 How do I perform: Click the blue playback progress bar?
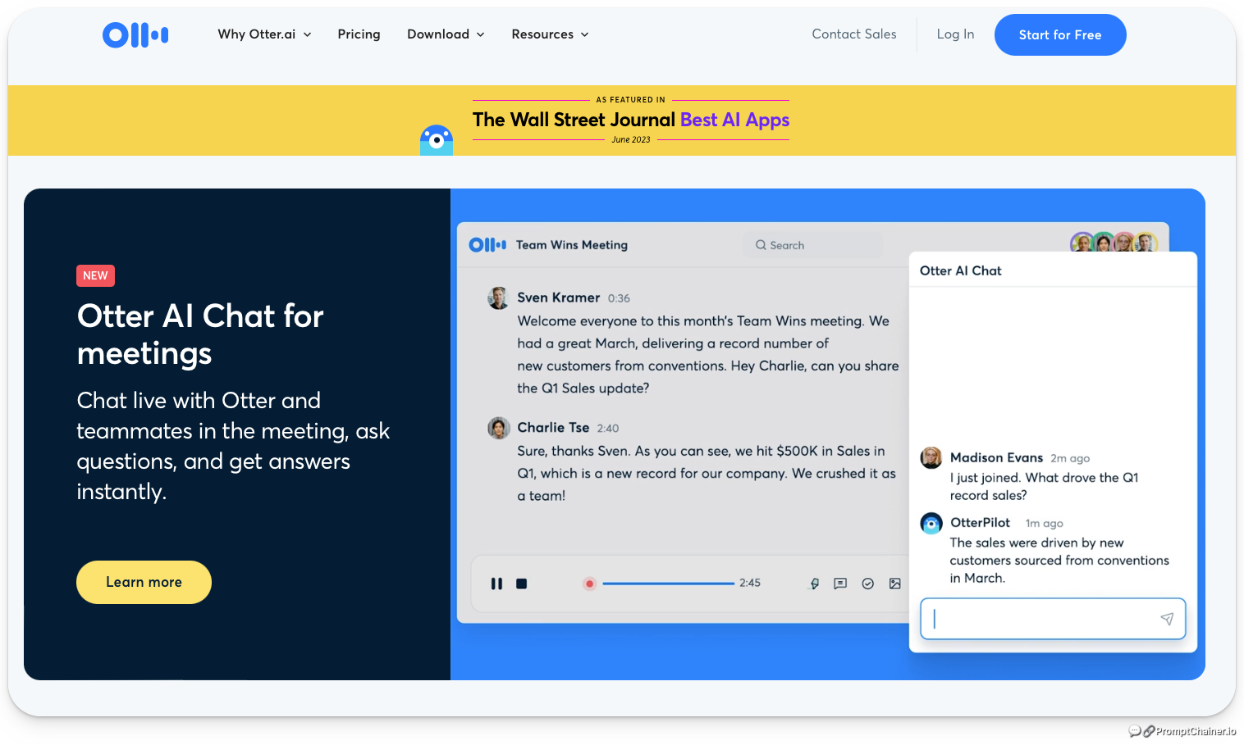[x=668, y=584]
